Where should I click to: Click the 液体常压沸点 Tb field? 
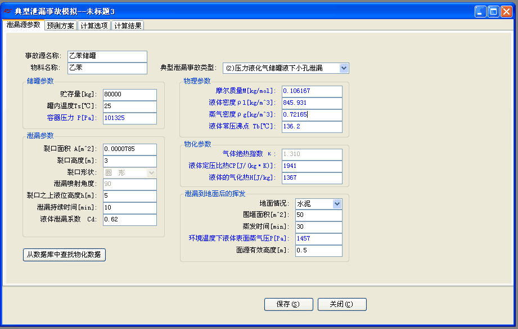pos(312,127)
